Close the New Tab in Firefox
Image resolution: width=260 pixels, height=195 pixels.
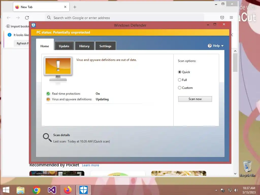65,7
